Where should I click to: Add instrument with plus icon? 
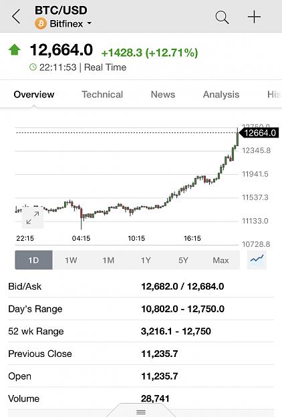[x=254, y=17]
